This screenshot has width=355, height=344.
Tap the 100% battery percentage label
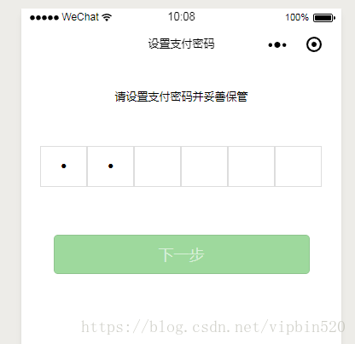[297, 17]
